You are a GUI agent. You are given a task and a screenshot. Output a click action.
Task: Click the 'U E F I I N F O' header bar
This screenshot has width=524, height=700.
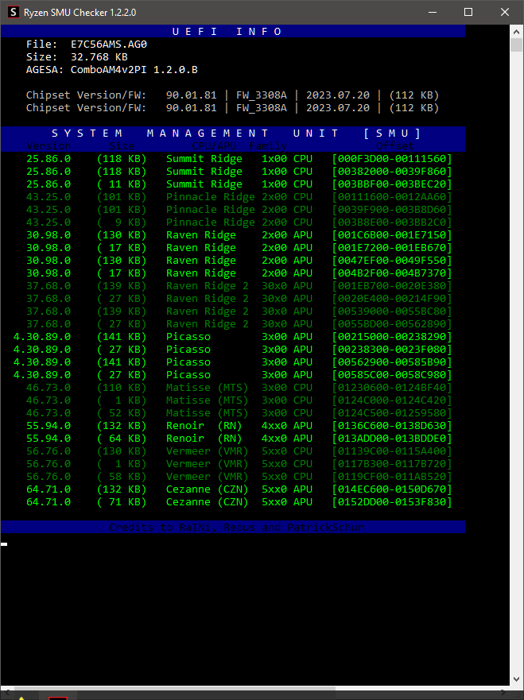tap(233, 31)
